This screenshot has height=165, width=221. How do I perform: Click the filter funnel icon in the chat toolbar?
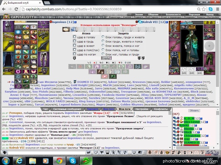click(x=102, y=153)
